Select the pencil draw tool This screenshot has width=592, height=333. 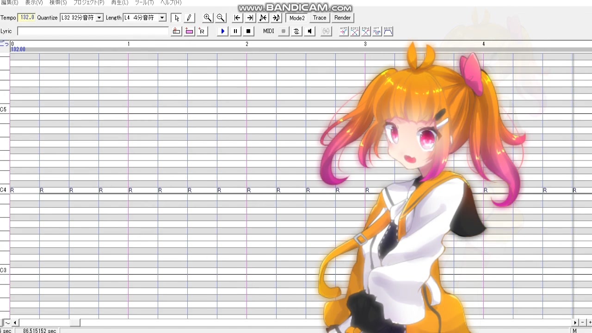click(x=189, y=18)
